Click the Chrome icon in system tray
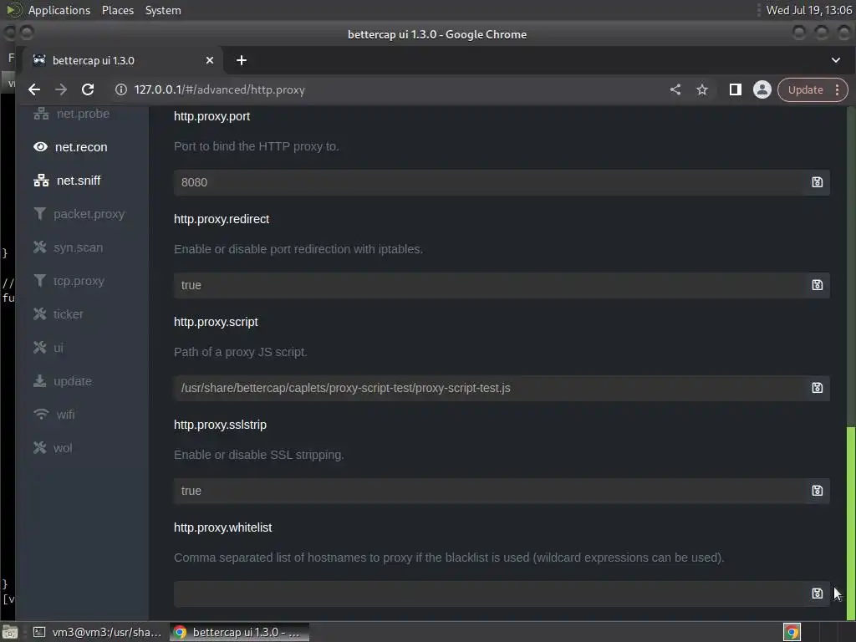Image resolution: width=856 pixels, height=642 pixels. click(x=792, y=632)
